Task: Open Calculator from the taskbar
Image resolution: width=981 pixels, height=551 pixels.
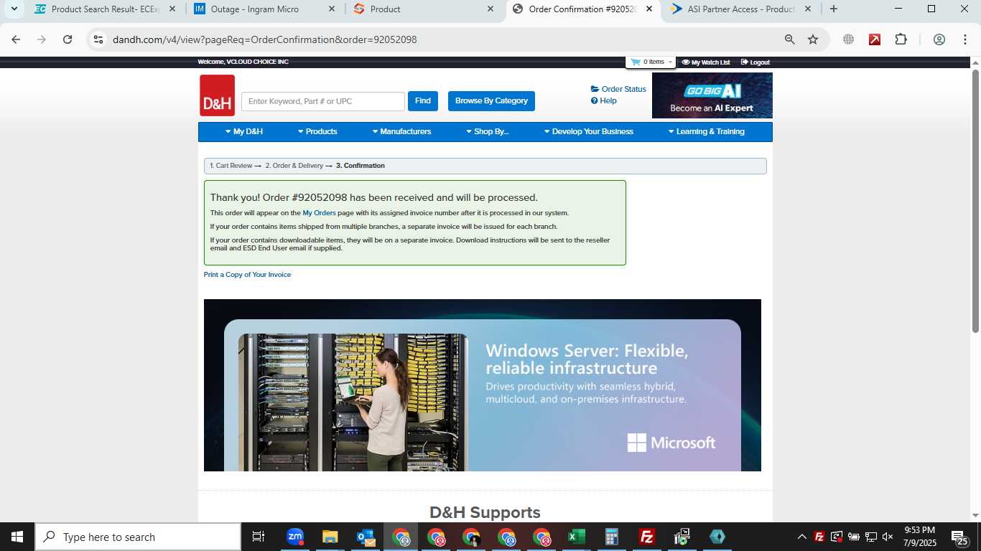Action: [x=612, y=537]
